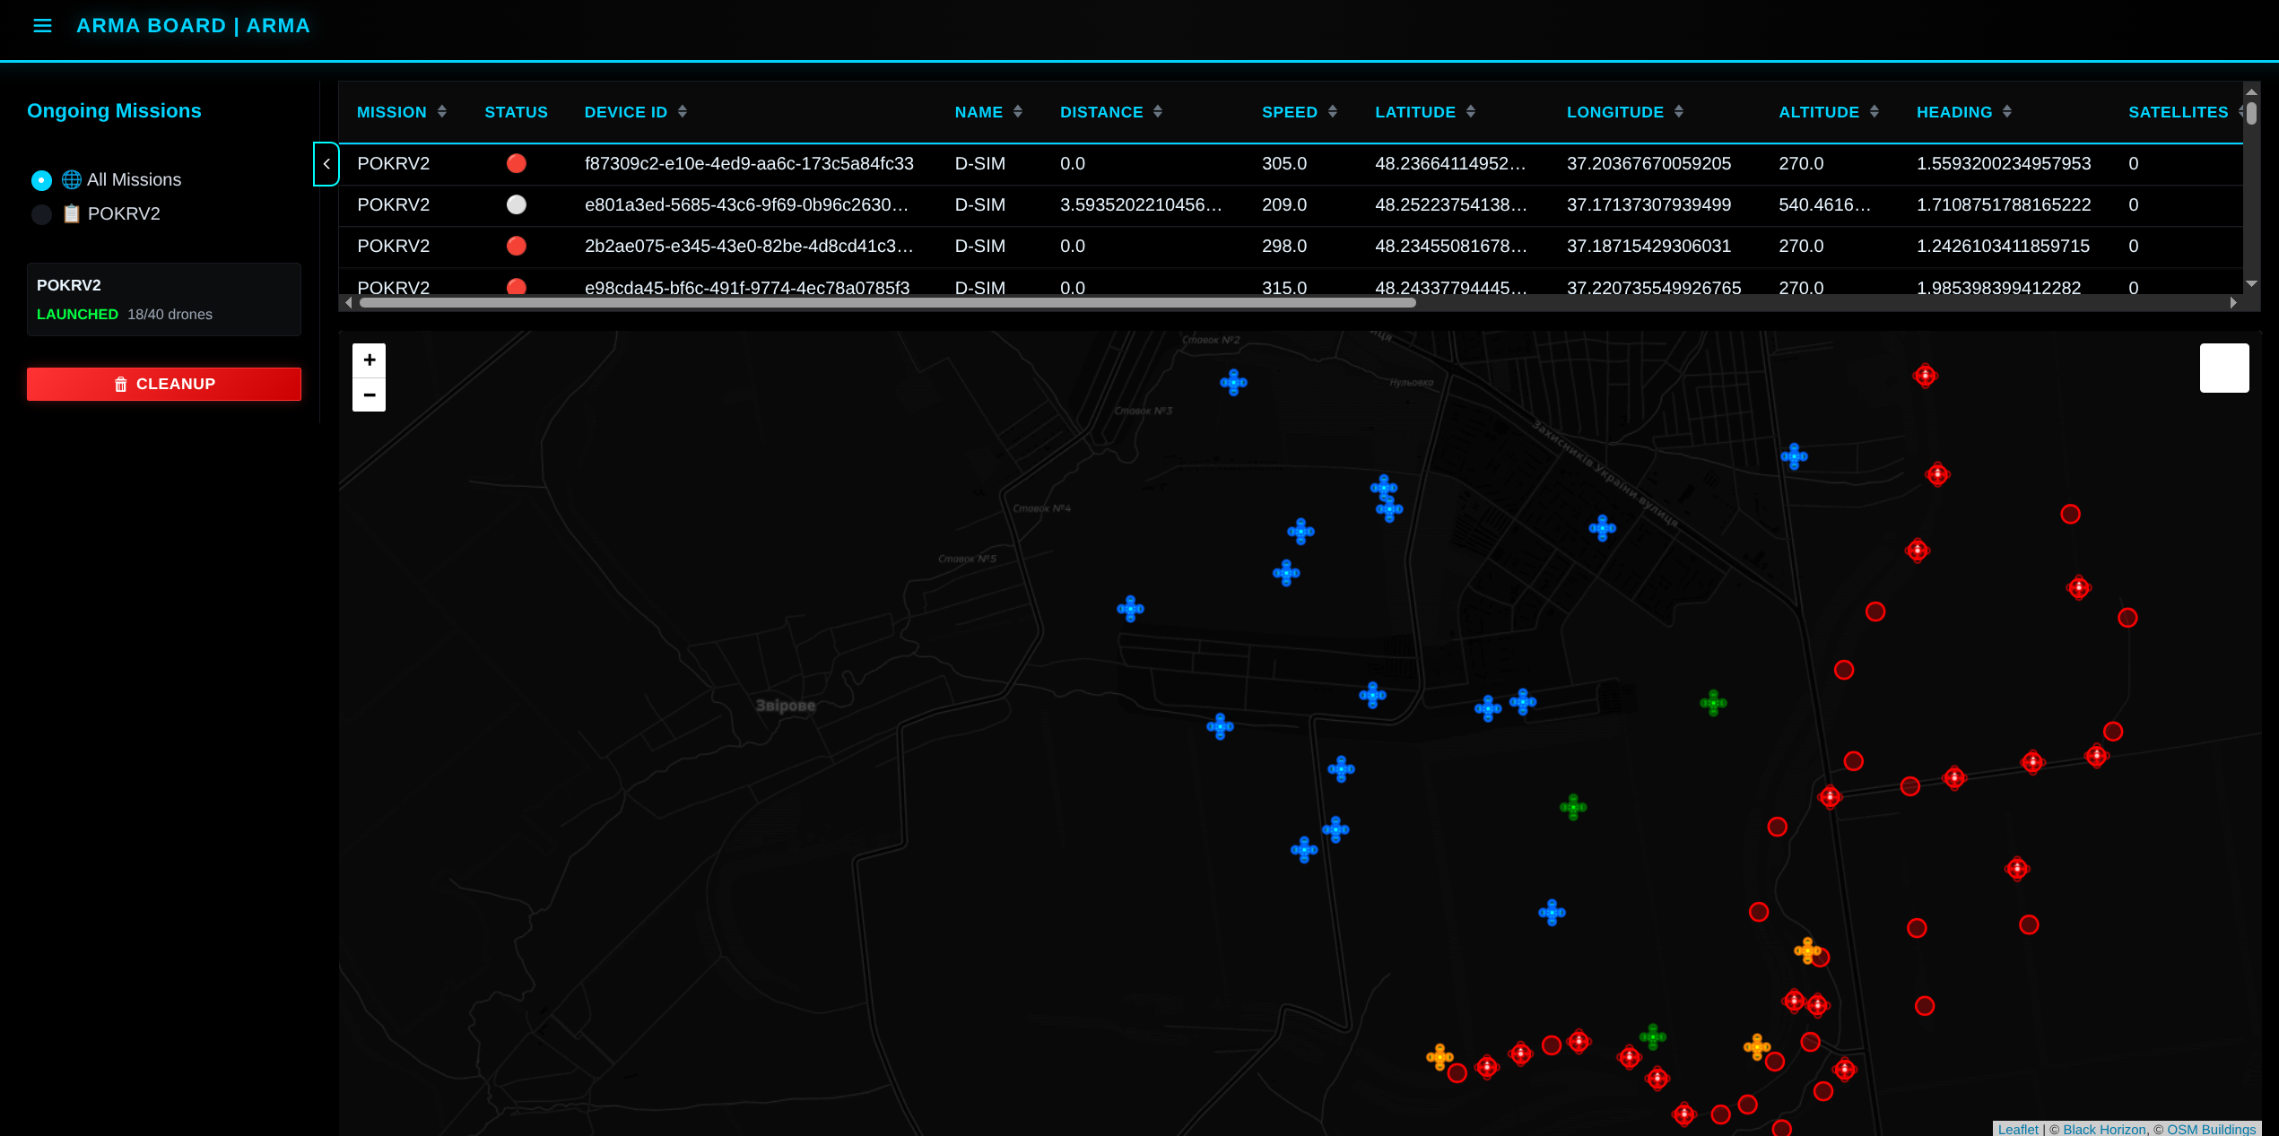Sort table by NAME column

[988, 112]
